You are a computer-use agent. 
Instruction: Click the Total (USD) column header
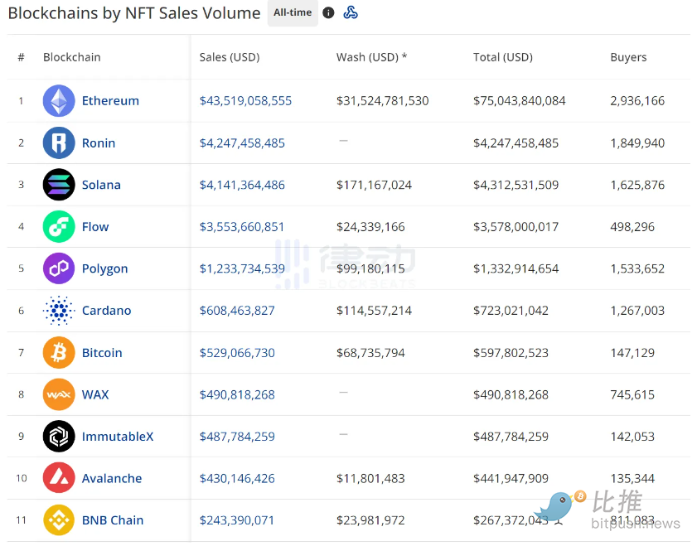click(x=503, y=57)
